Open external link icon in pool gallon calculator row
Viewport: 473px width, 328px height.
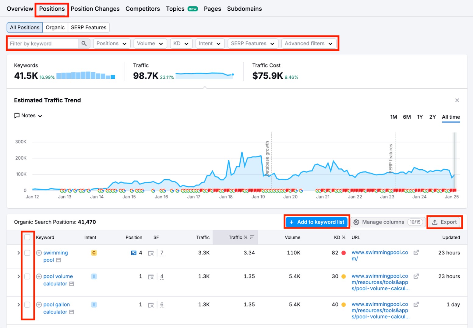416,304
